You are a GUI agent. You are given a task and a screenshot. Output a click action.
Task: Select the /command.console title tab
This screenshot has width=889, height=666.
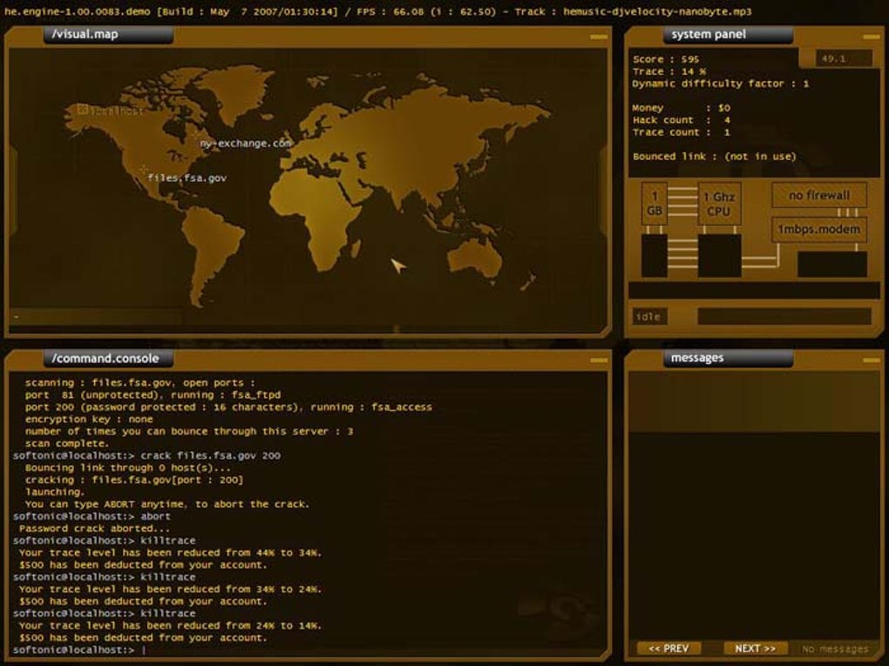[108, 359]
